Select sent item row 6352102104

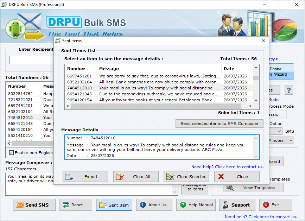point(159,82)
